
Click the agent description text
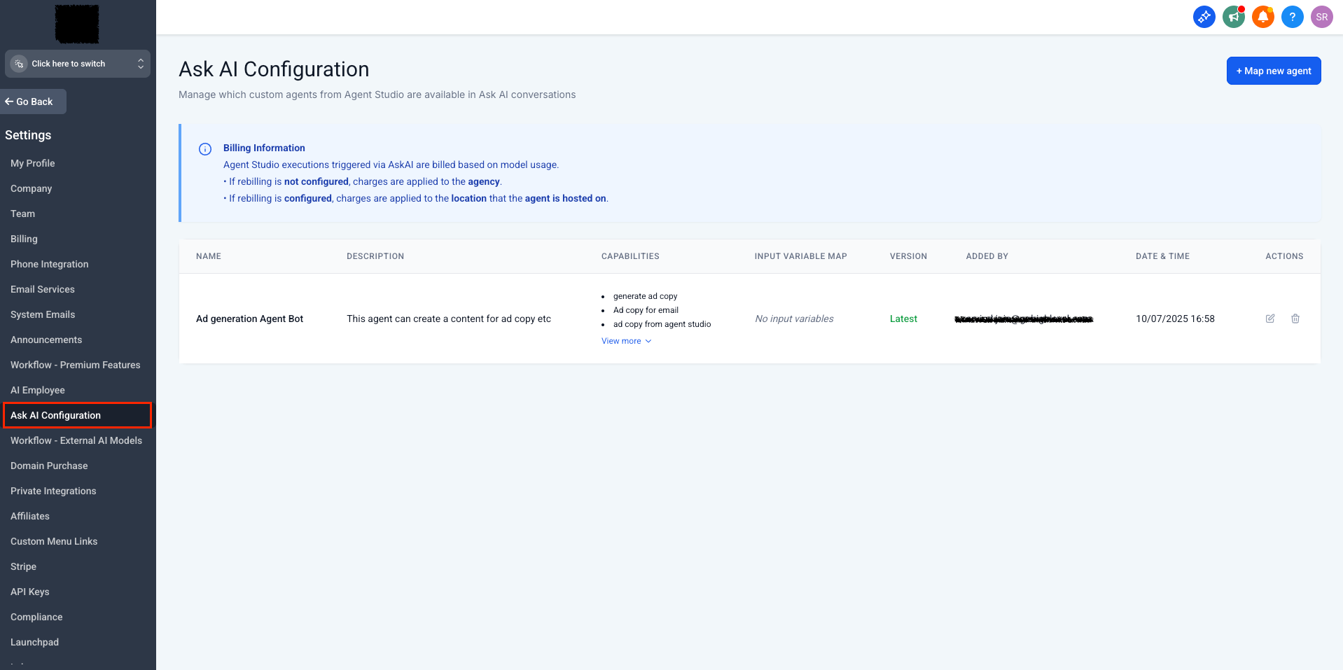point(449,319)
